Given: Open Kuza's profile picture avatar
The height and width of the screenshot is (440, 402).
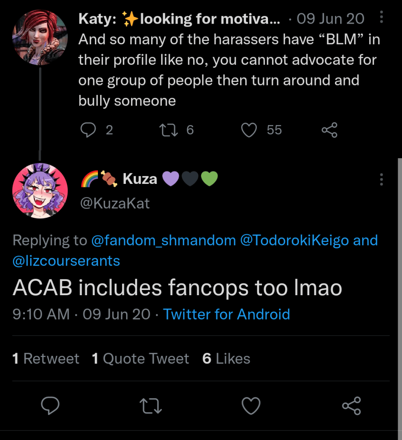Looking at the screenshot, I should pos(40,191).
